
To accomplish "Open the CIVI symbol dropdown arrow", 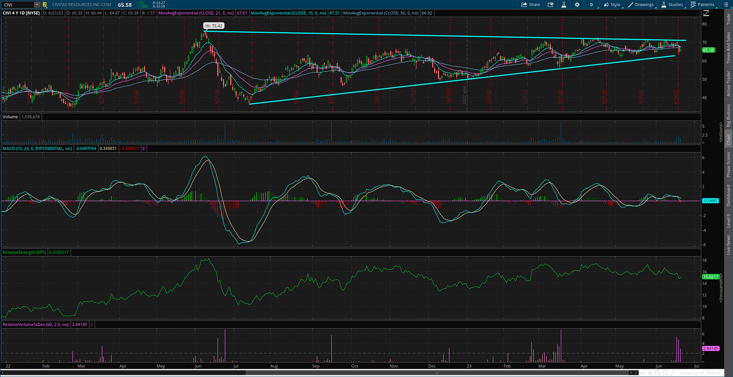I will (x=36, y=5).
